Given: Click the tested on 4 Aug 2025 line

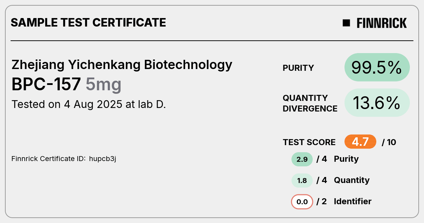Looking at the screenshot, I should click(x=89, y=104).
